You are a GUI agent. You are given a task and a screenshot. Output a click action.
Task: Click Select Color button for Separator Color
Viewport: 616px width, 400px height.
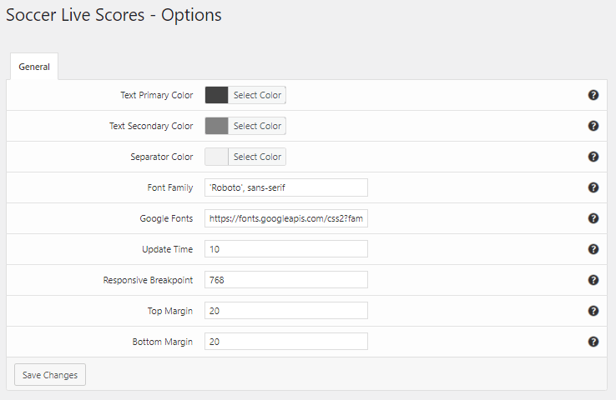click(257, 157)
